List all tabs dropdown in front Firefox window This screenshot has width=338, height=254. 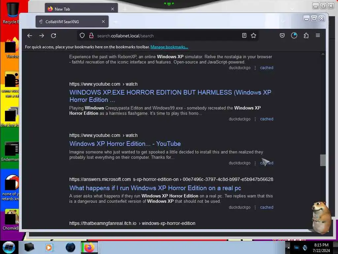283,21
